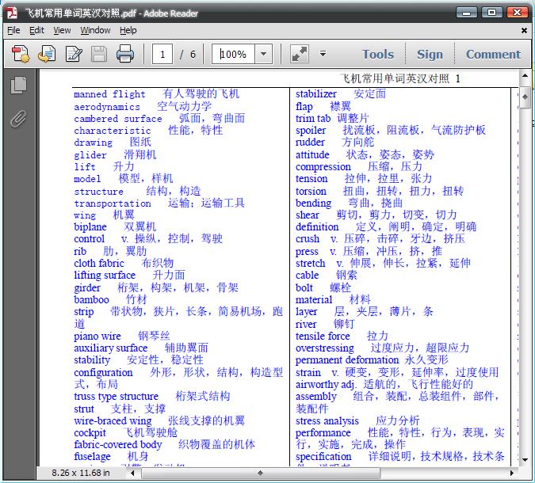Click the page header '飞机常用单词英汉对照 1'

(x=400, y=78)
